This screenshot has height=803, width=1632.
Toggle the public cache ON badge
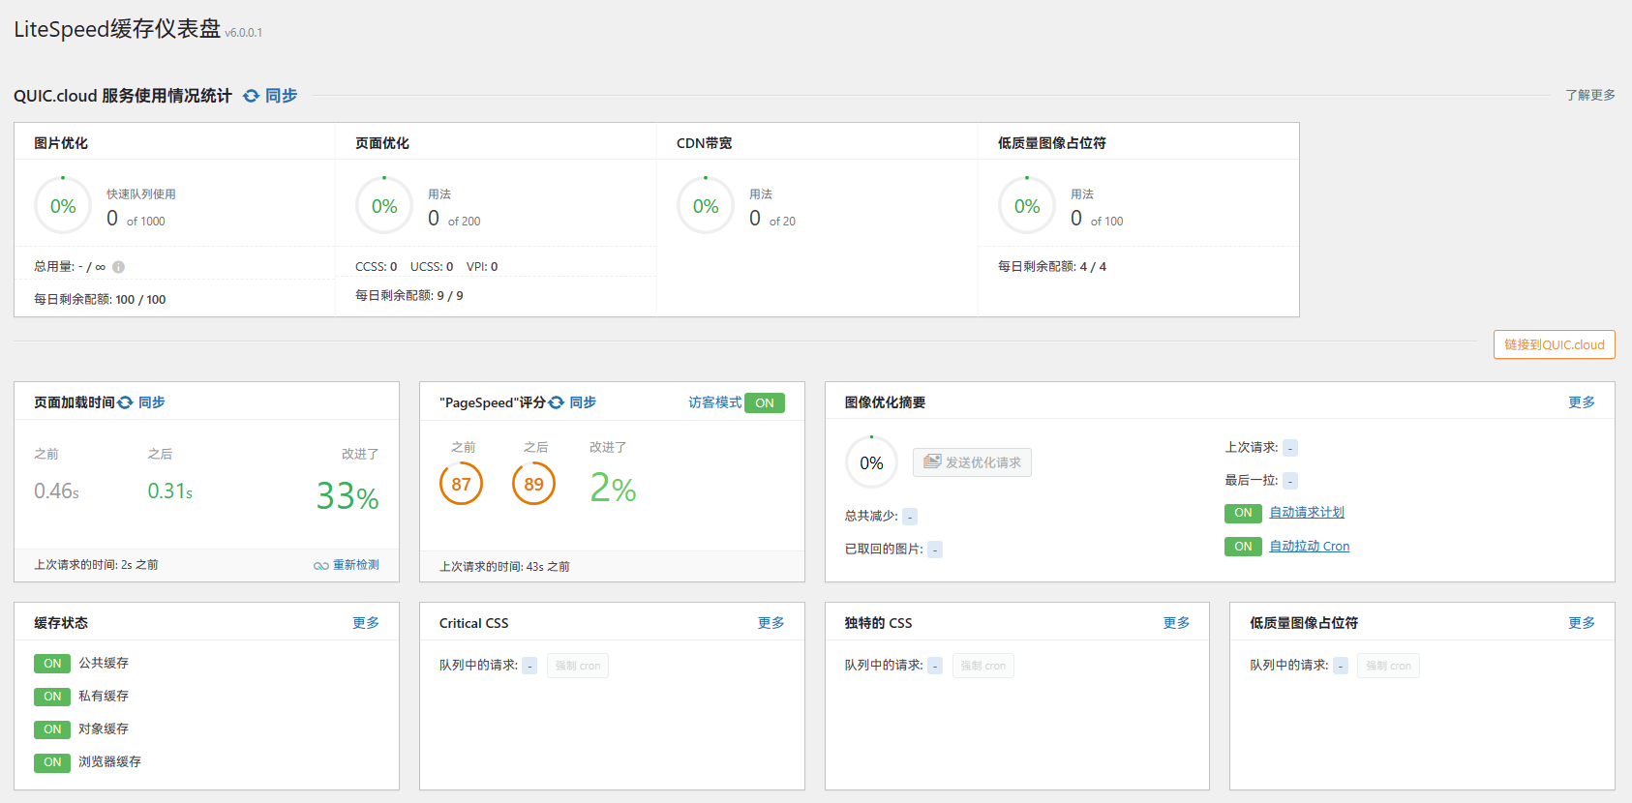52,664
